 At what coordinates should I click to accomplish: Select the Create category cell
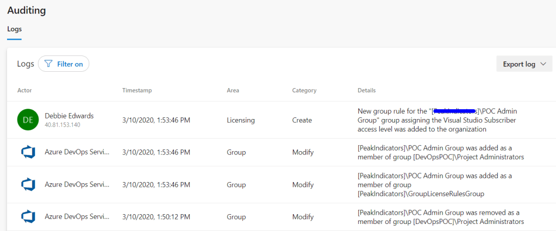coord(302,120)
